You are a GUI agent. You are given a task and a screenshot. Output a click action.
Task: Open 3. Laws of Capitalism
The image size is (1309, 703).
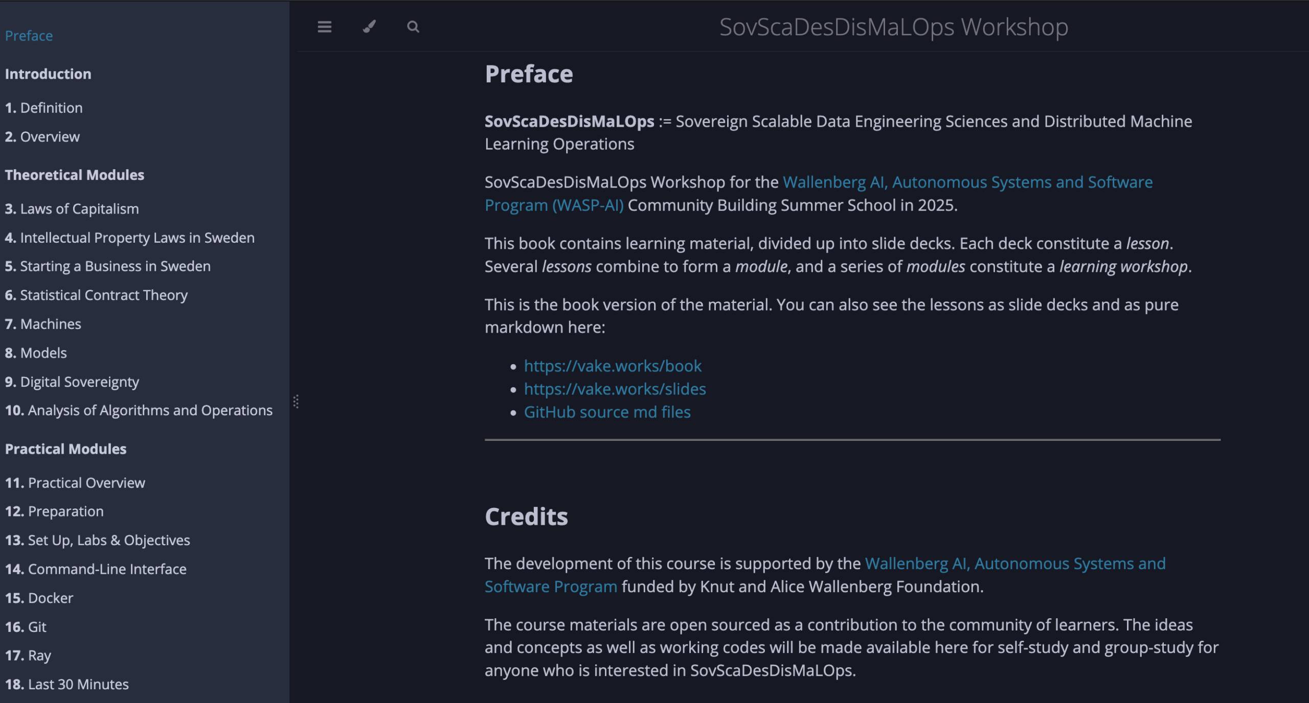coord(72,209)
